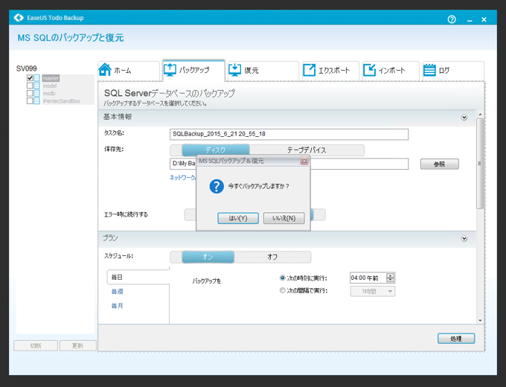Adjust time with the 04:00 spinner arrows
The image size is (506, 387).
pos(390,278)
